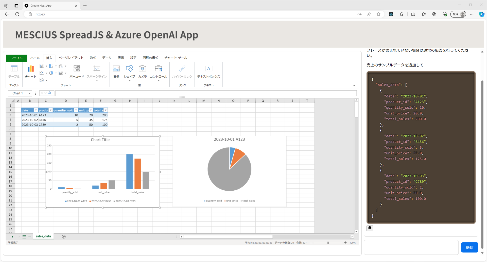The width and height of the screenshot is (487, 262).
Task: Select column header G
Action: [x=115, y=101]
